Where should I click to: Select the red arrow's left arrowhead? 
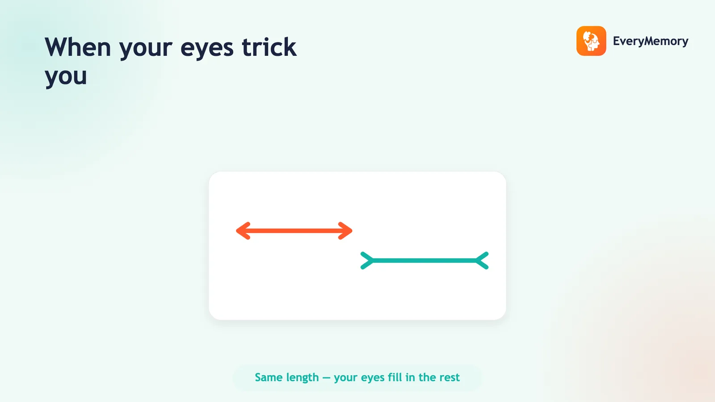click(x=243, y=231)
